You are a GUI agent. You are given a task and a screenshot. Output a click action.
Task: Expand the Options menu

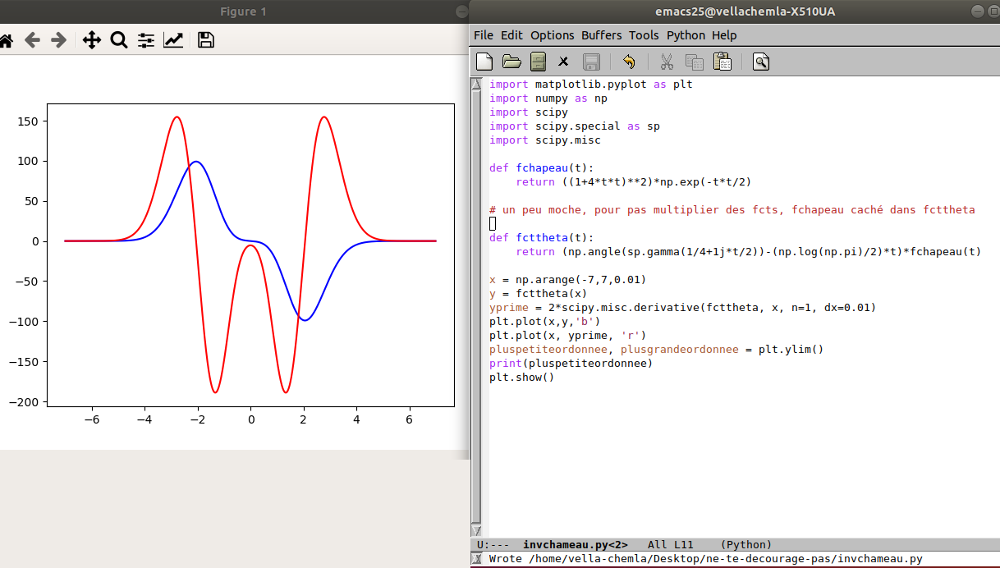(552, 35)
